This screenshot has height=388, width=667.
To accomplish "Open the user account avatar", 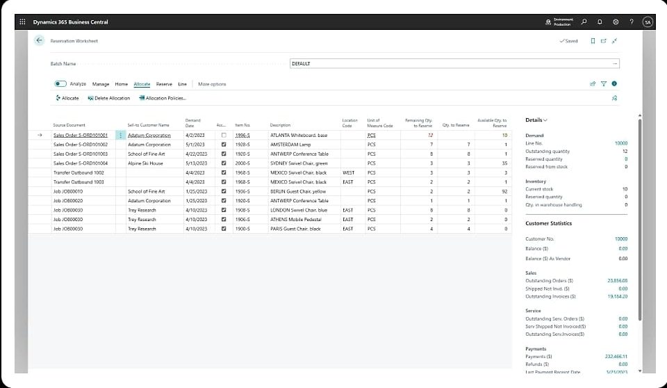I will (648, 22).
